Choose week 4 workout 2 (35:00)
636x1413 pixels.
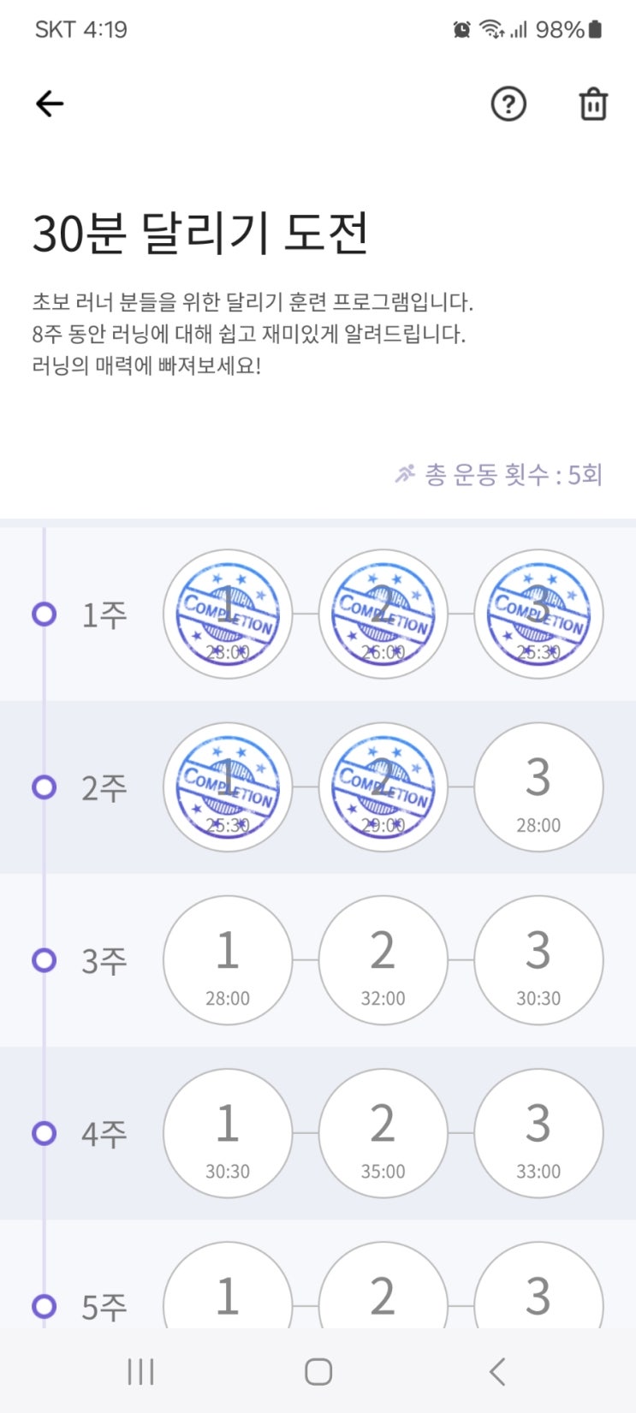[x=383, y=1132]
